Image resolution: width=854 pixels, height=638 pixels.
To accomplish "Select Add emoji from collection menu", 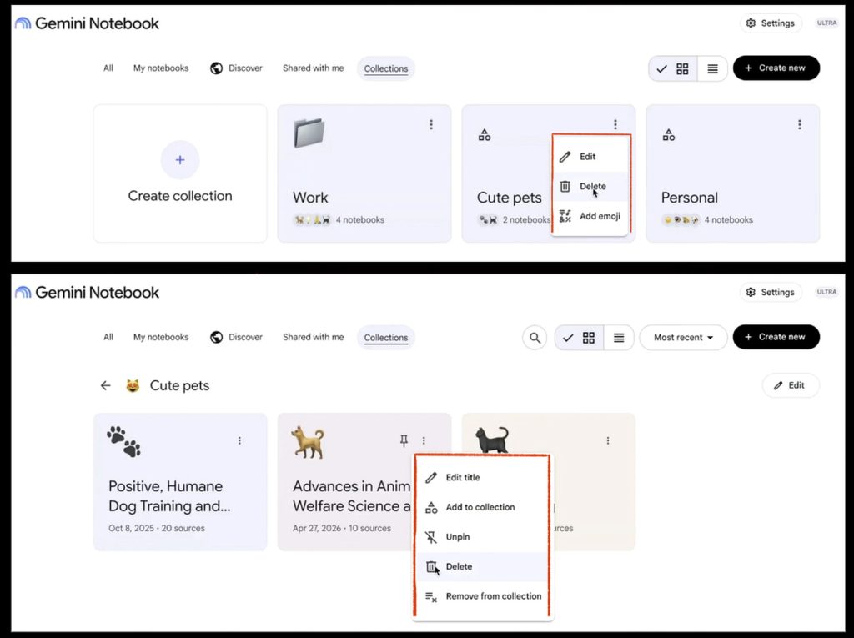I will [x=590, y=216].
